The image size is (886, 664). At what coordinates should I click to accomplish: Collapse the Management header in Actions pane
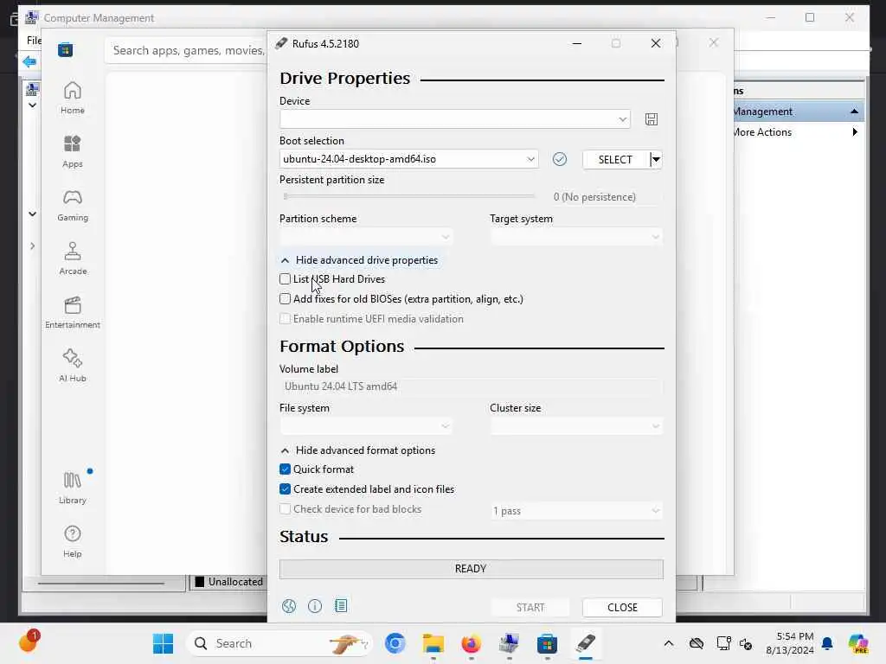854,112
